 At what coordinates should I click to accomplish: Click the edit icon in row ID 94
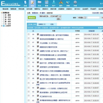(38, 54)
